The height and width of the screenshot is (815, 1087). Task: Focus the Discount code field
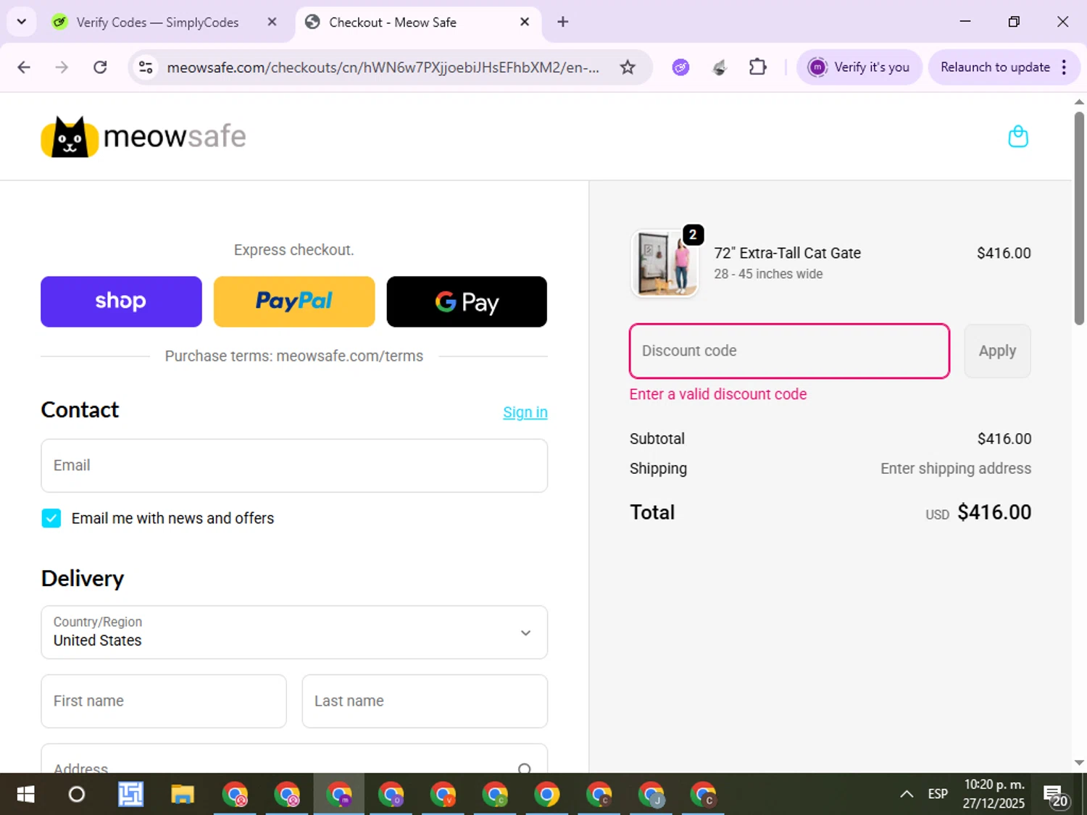click(789, 351)
